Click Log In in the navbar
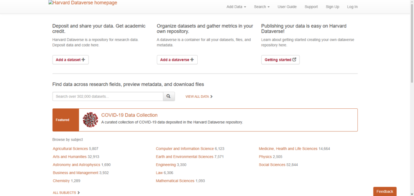The width and height of the screenshot is (414, 196). tap(352, 7)
